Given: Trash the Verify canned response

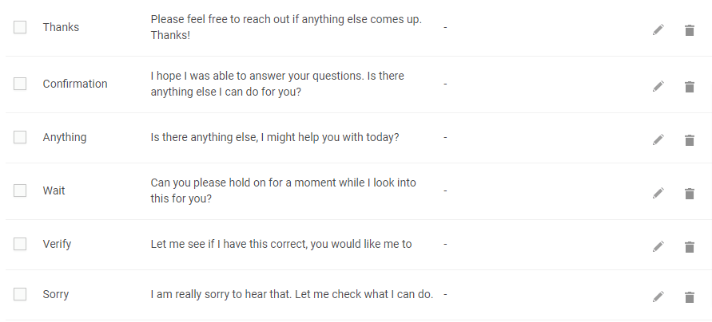Looking at the screenshot, I should coord(690,247).
